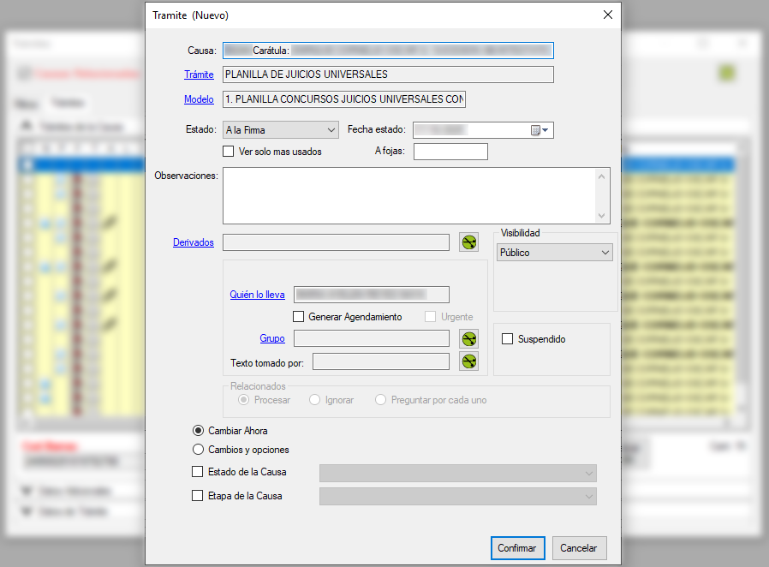The height and width of the screenshot is (567, 769).
Task: Tick the Etapa de la Causa checkbox
Action: 198,496
